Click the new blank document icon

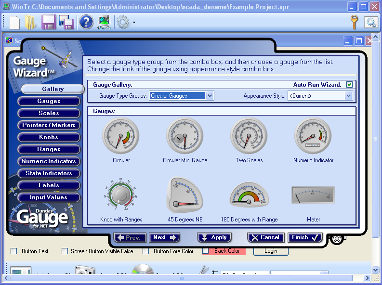click(14, 22)
